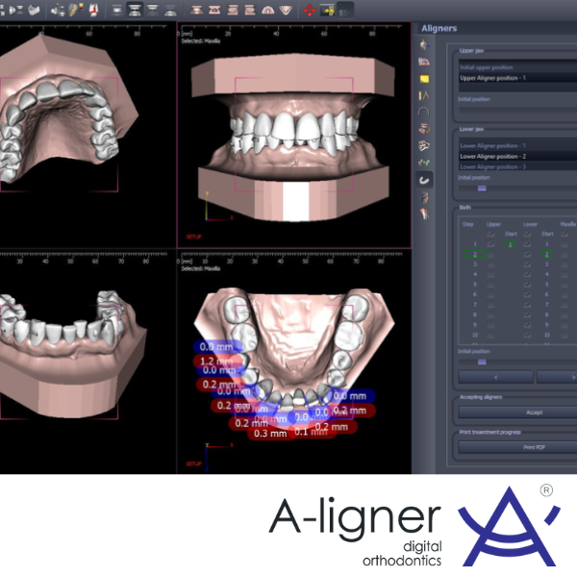Click the '0.3 mm' red measurement label
Viewport: 577px width, 577px height.
coord(270,434)
